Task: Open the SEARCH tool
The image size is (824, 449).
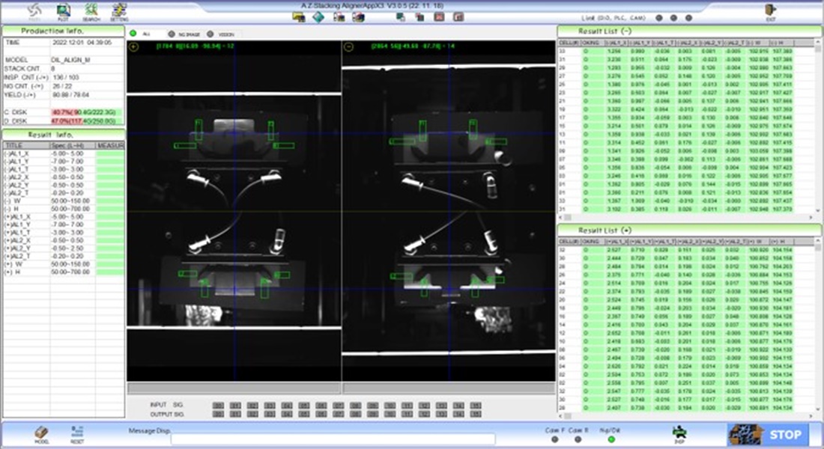Action: tap(91, 11)
